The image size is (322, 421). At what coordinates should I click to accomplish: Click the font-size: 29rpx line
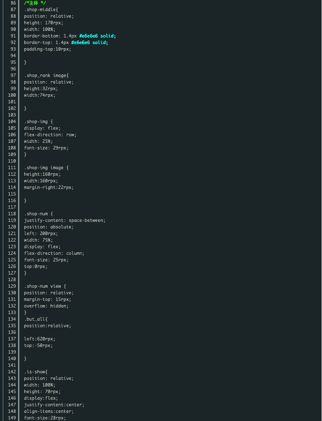point(46,148)
